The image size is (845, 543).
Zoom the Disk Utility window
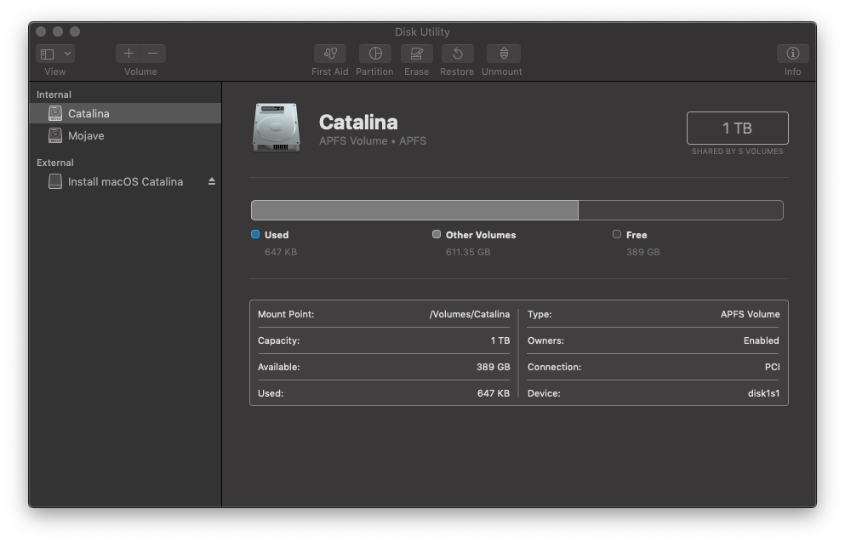[x=75, y=31]
